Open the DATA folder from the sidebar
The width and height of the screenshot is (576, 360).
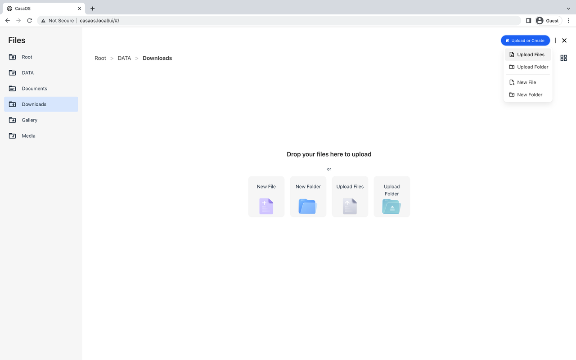click(x=27, y=72)
